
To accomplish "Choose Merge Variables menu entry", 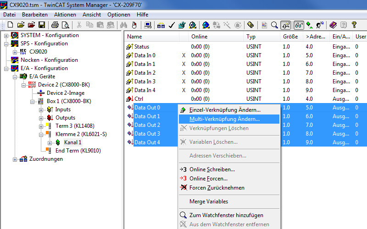I will click(x=229, y=202).
